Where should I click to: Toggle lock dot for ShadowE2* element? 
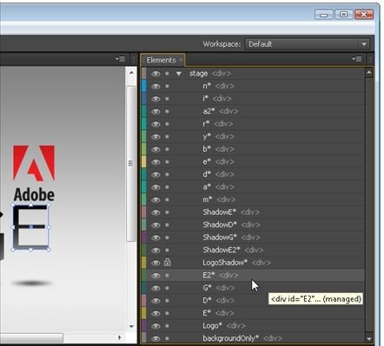tap(167, 251)
